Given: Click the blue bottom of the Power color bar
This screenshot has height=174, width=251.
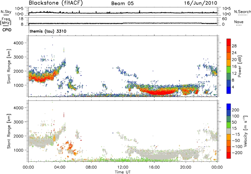Looking at the screenshot, I should click(x=229, y=90).
